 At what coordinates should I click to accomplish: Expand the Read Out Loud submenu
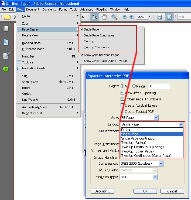(48, 113)
